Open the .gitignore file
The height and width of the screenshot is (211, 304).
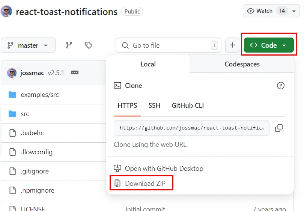35,171
